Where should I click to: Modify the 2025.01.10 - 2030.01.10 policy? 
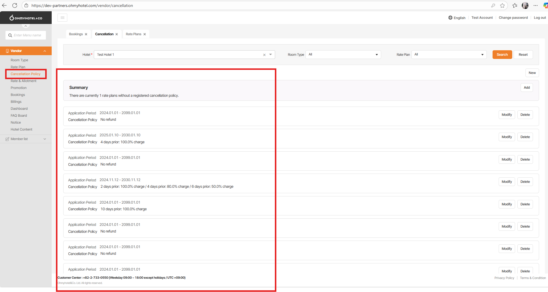(x=507, y=137)
